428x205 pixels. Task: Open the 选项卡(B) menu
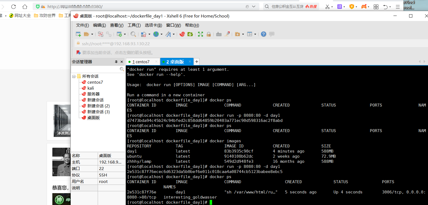[x=153, y=25]
